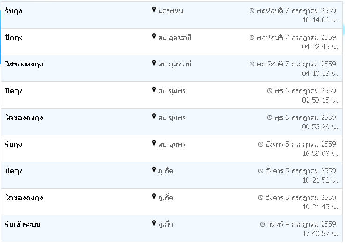Click the clock icon in the 17:40:57 row
This screenshot has height=243, width=345.
click(263, 224)
